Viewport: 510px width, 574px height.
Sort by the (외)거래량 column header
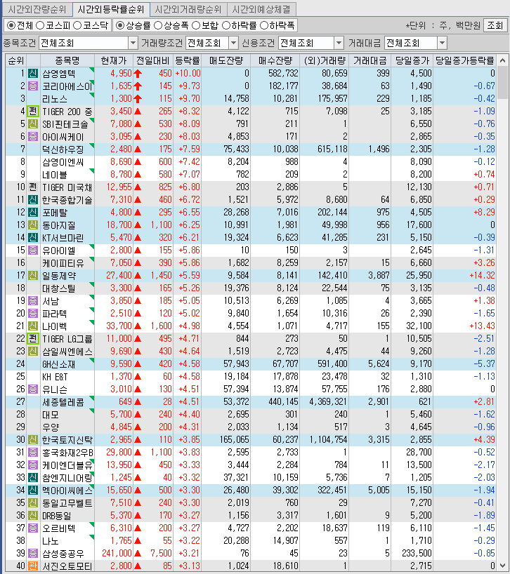point(325,60)
